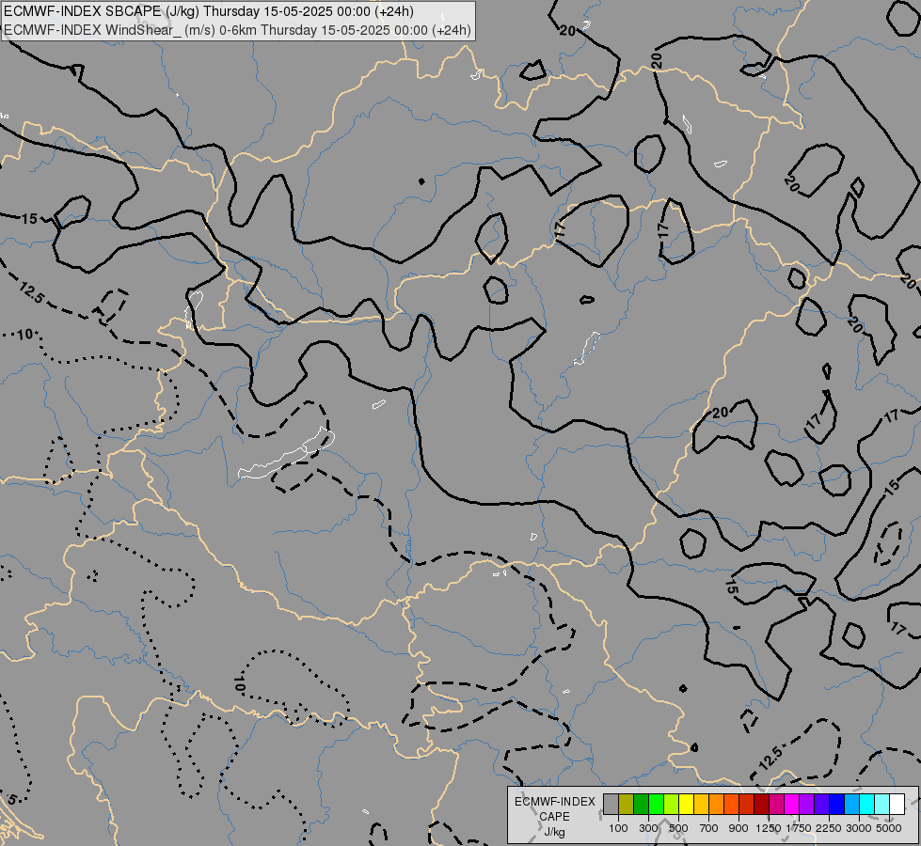Pick the bright green legend swatch
Viewport: 921px width, 846px height.
point(656,804)
